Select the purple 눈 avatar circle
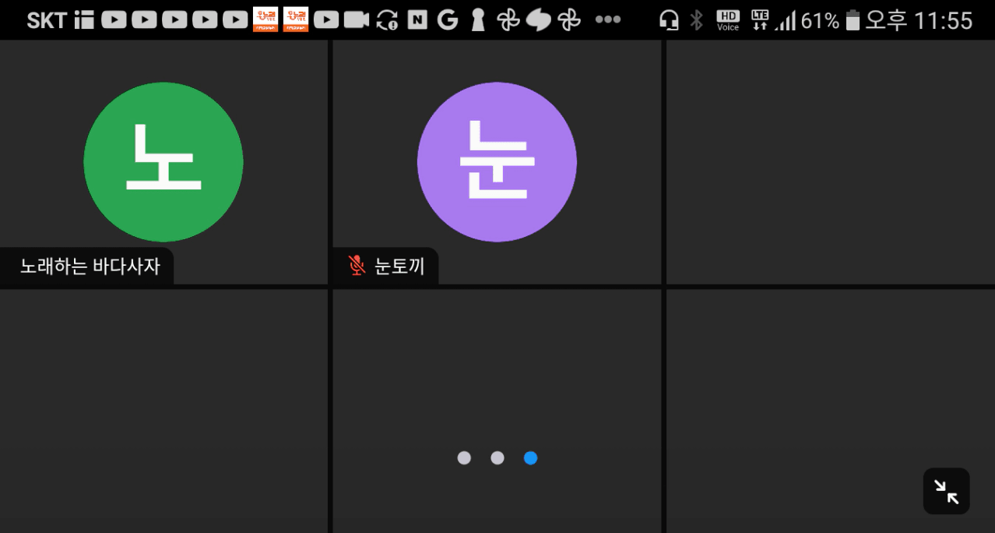 (497, 162)
